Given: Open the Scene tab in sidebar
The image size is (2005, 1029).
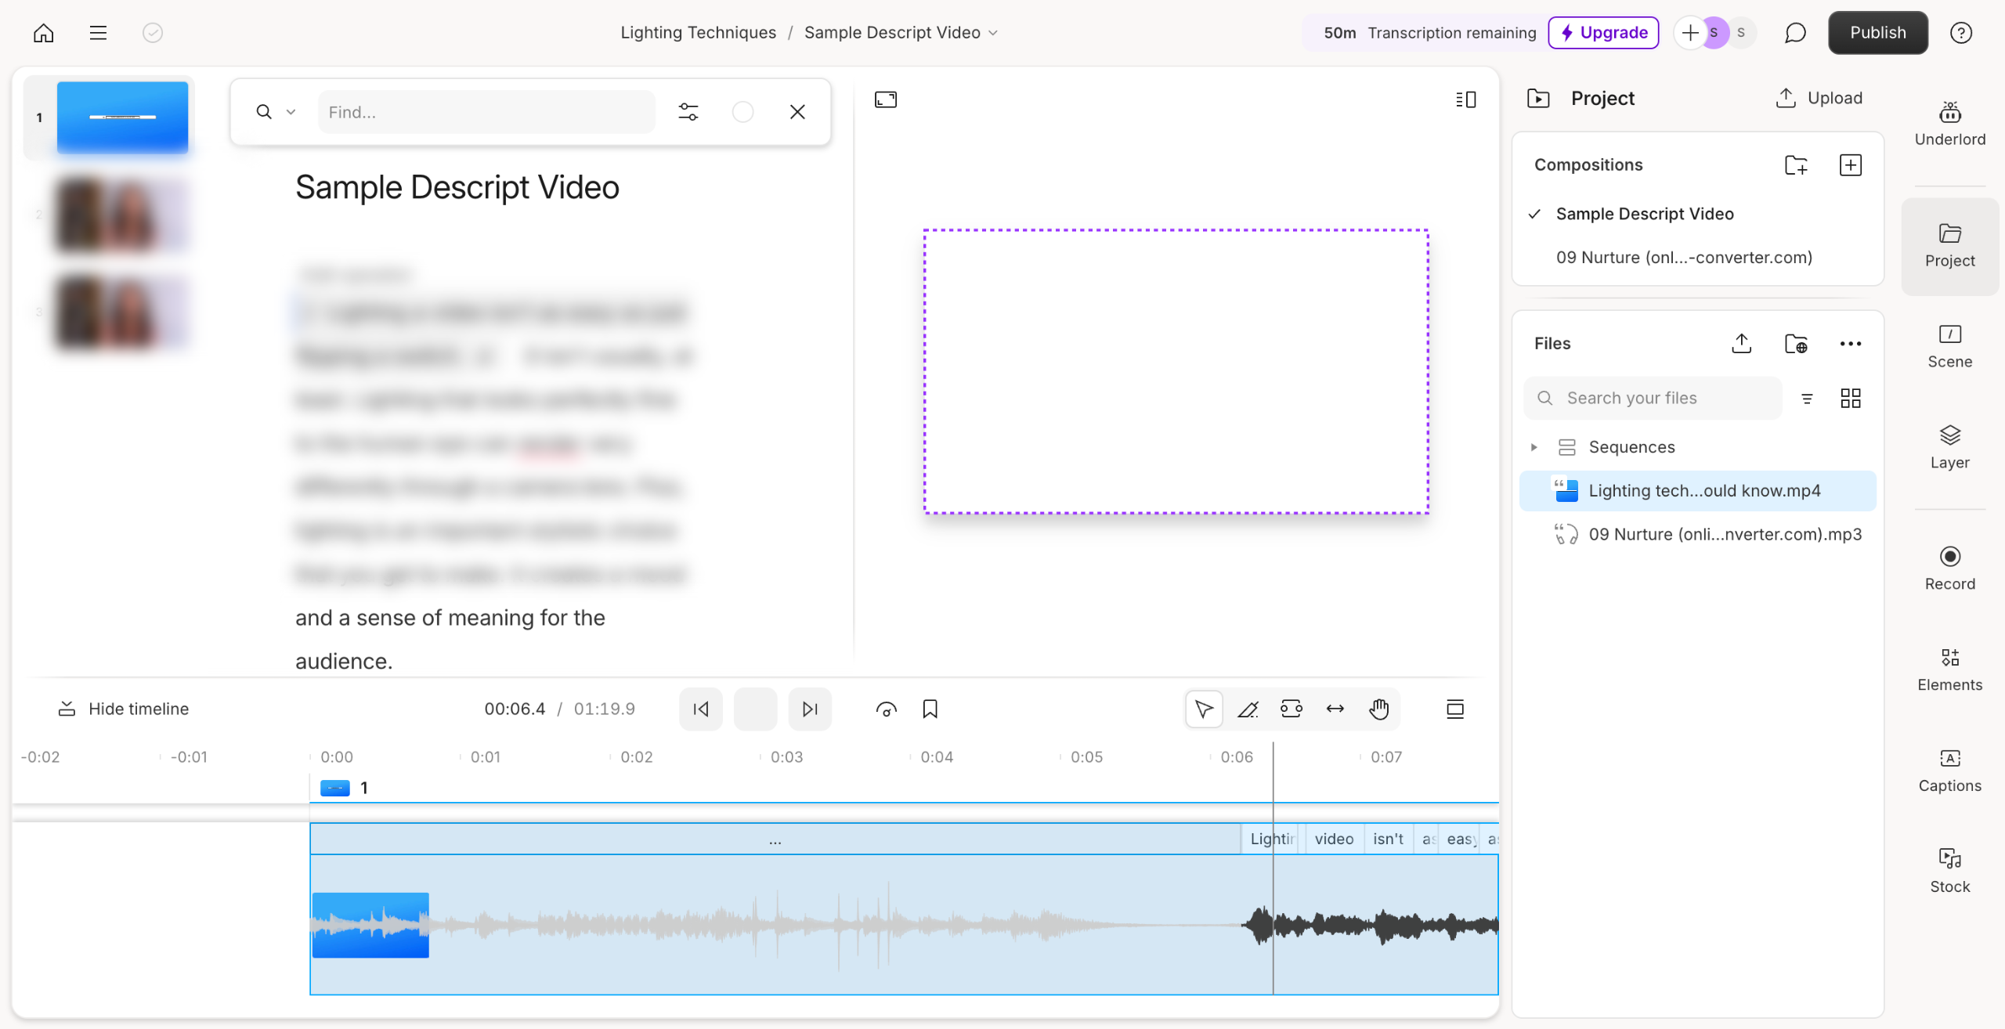Looking at the screenshot, I should point(1949,345).
